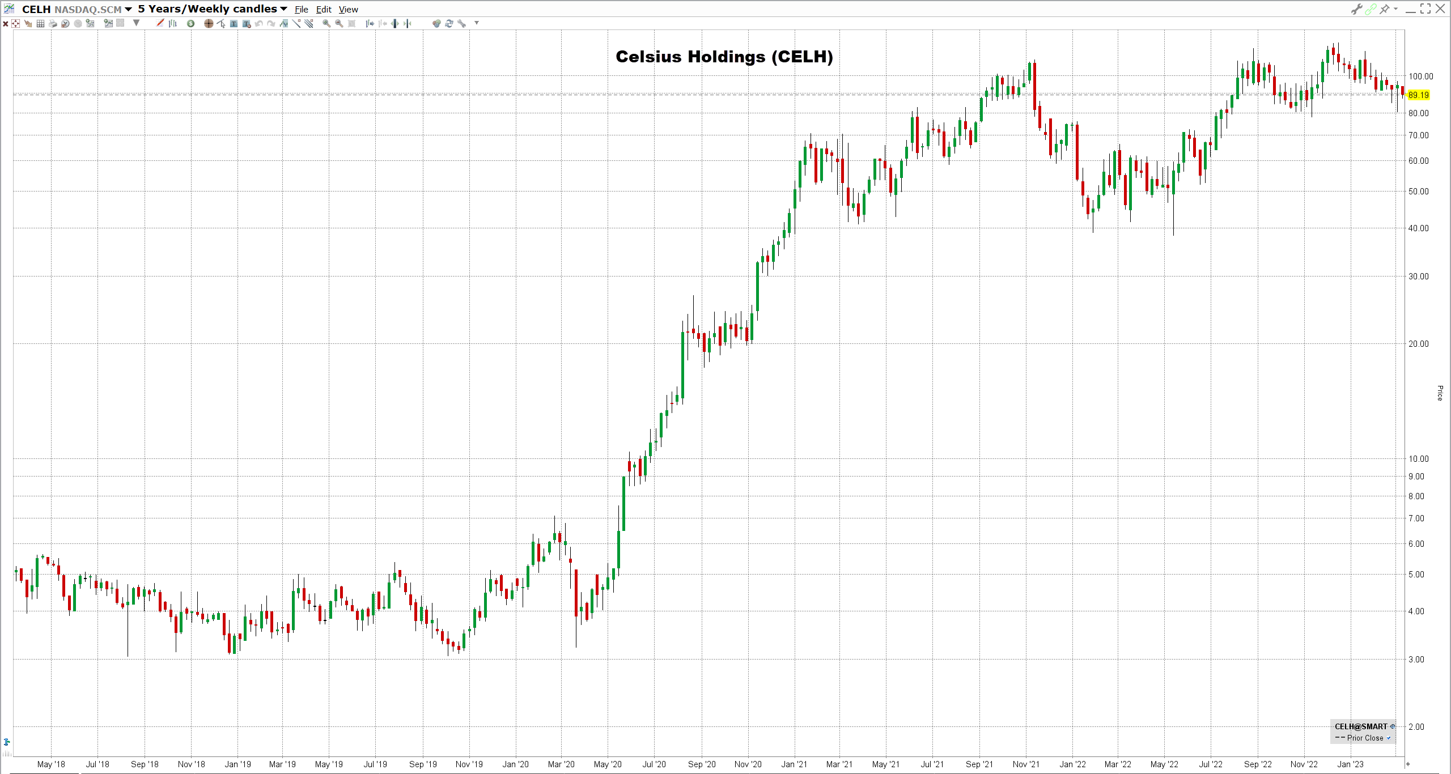Click the compress bar spacing icon
1451x774 pixels.
click(408, 24)
